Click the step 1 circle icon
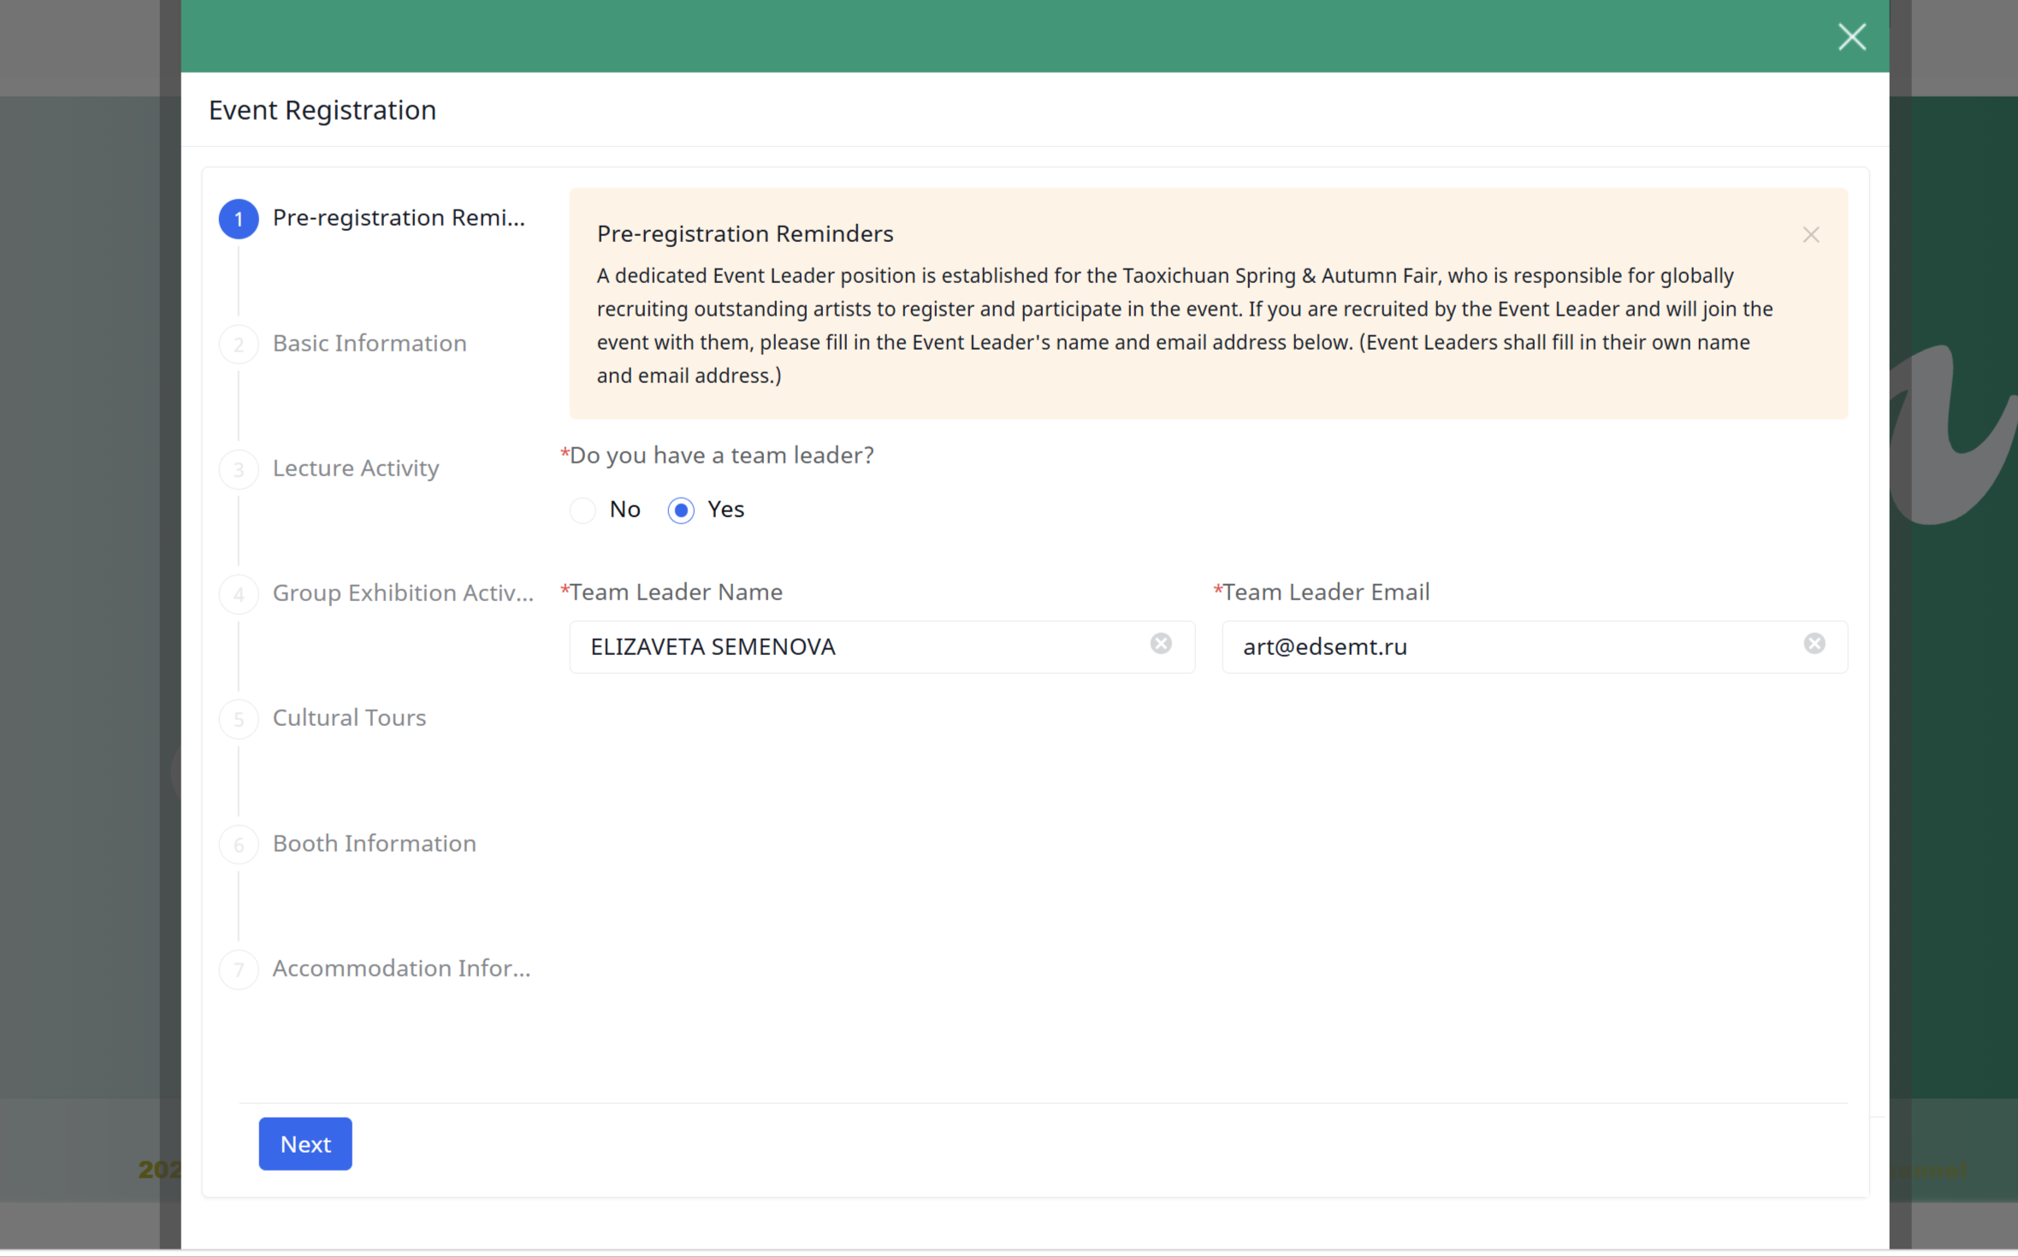This screenshot has height=1257, width=2018. pos(239,219)
